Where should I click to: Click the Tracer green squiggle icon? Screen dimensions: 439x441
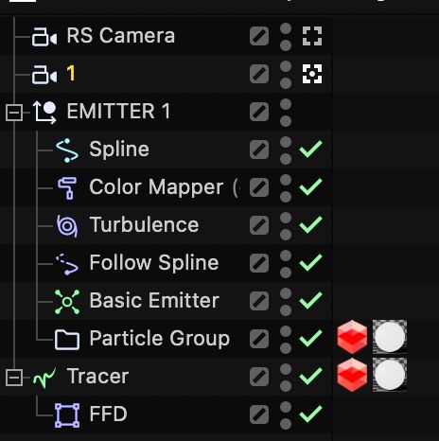point(44,378)
